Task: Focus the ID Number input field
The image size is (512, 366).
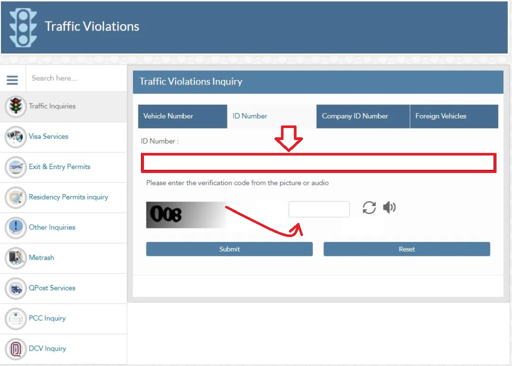Action: 318,163
